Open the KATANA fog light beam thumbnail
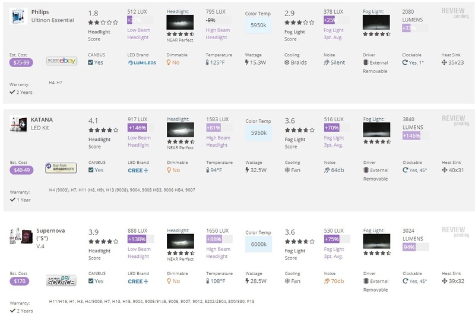 tap(376, 130)
